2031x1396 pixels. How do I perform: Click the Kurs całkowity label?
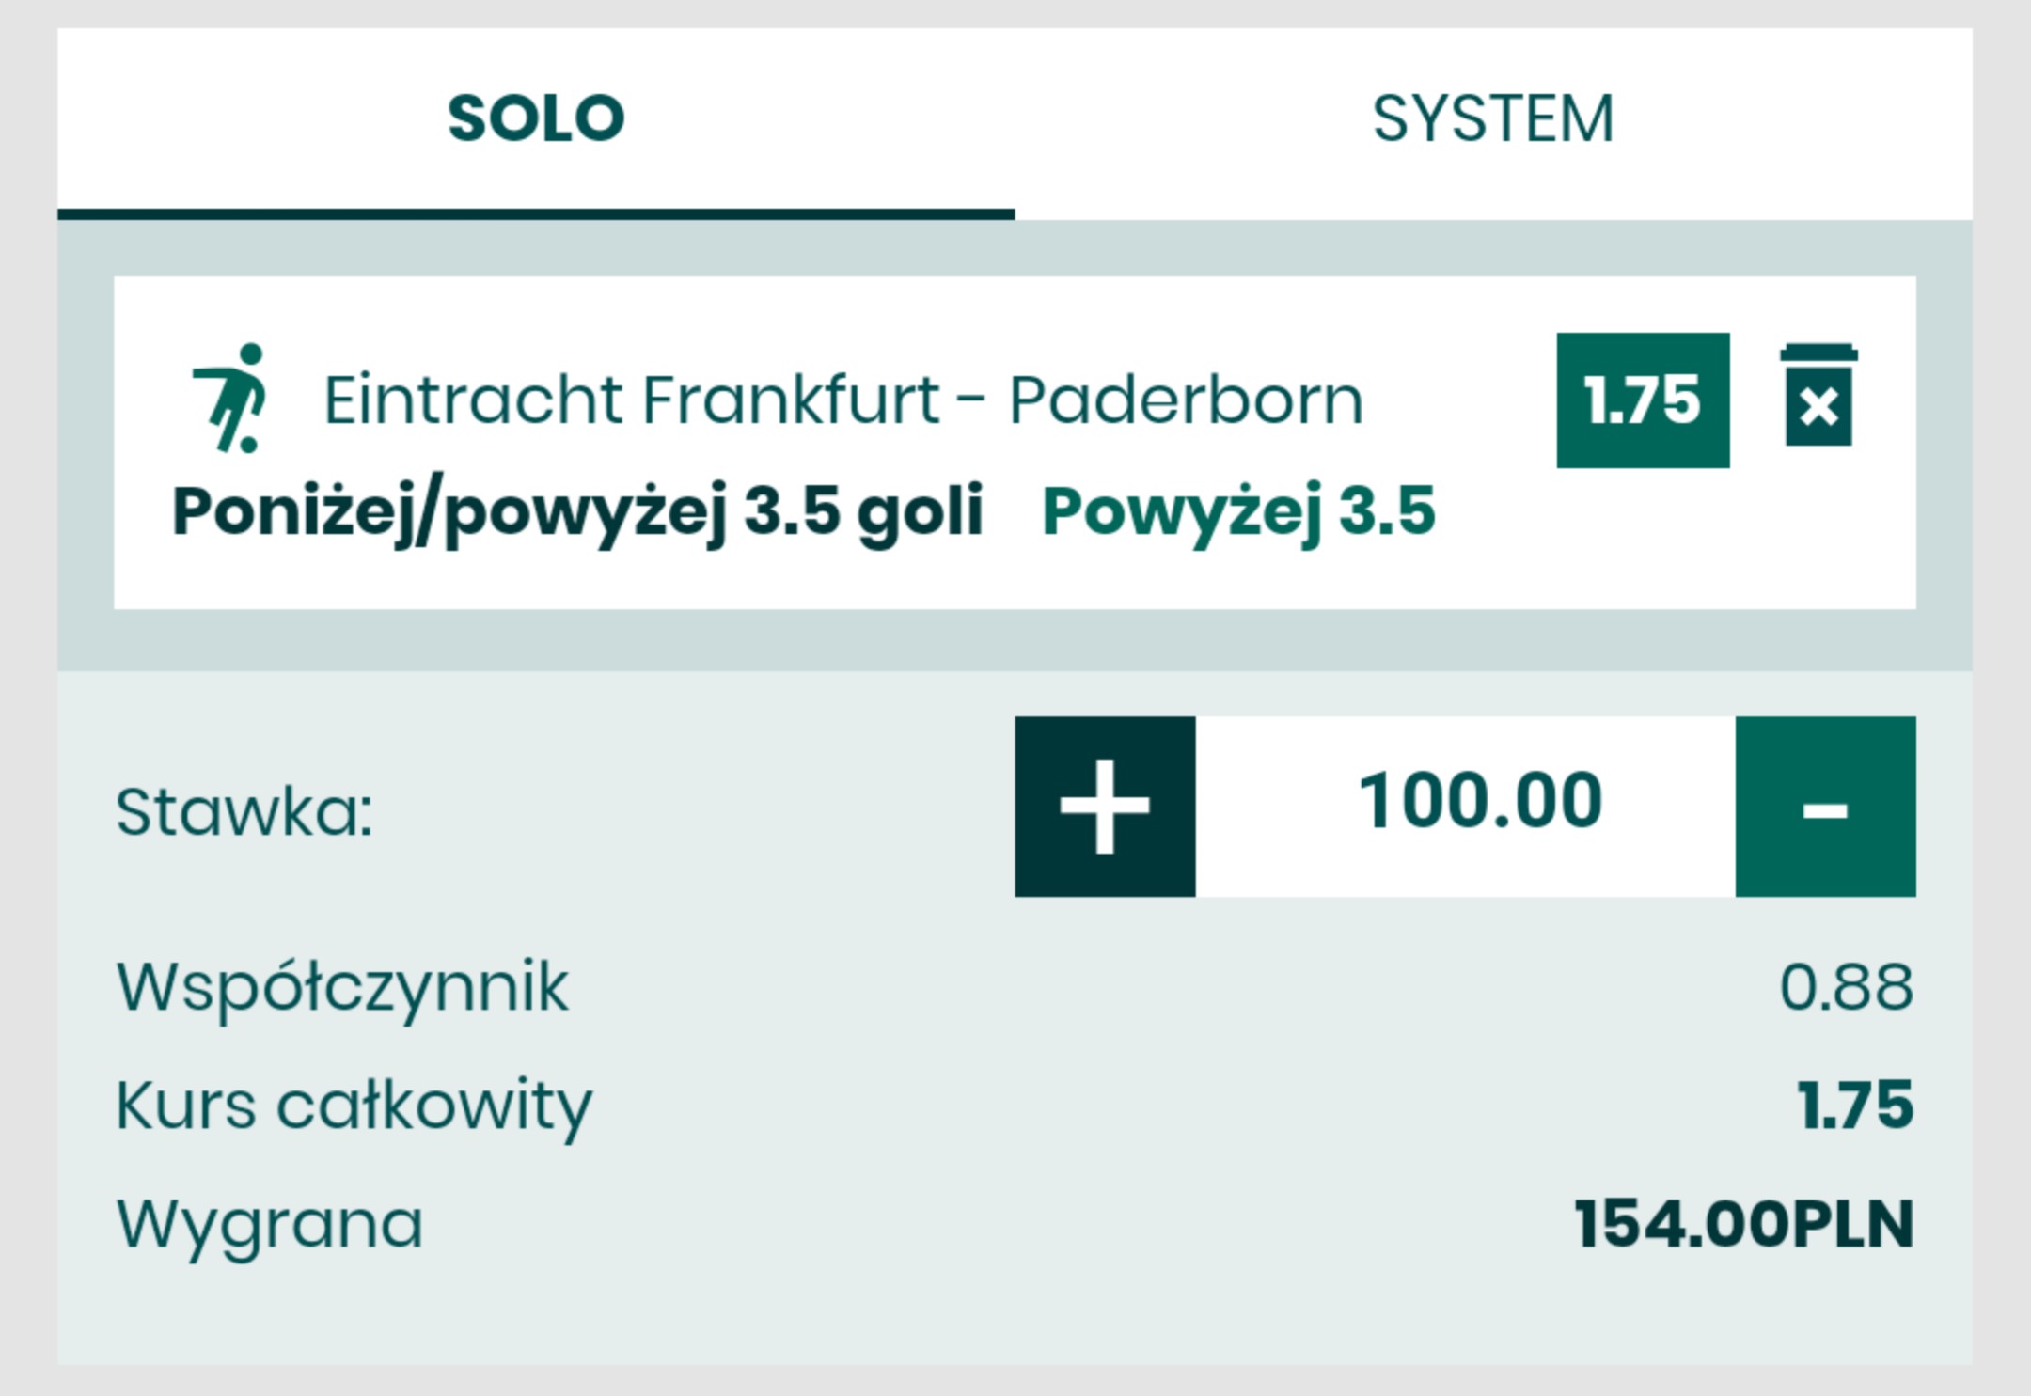(x=354, y=1106)
